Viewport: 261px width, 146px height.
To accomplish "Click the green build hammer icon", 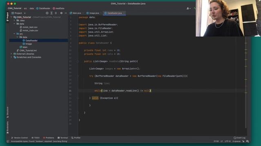I will pos(195,8).
